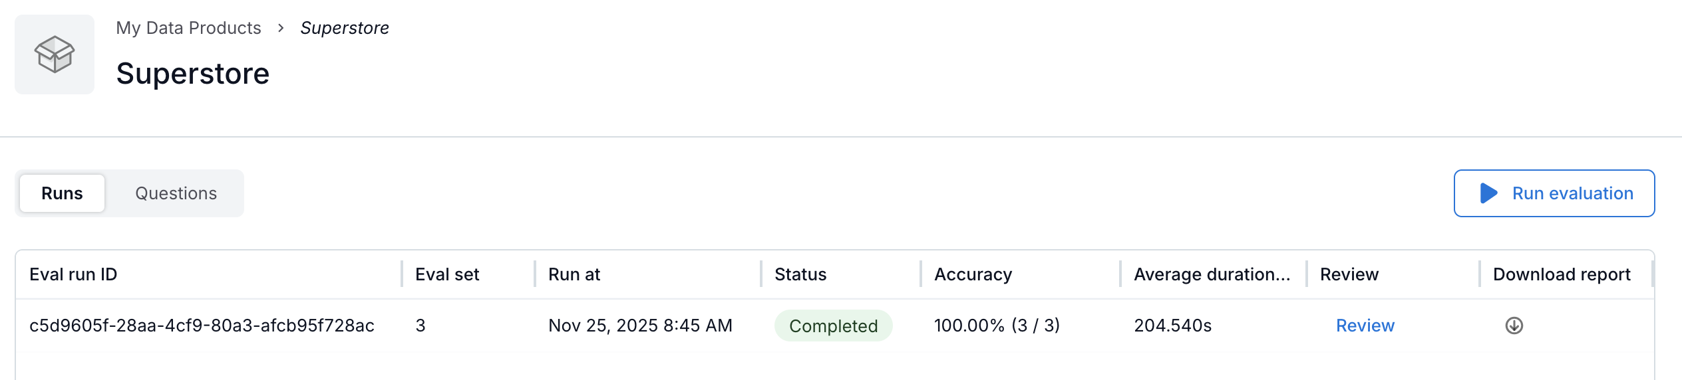The height and width of the screenshot is (380, 1682).
Task: Click the Average duration column header
Action: (1212, 274)
